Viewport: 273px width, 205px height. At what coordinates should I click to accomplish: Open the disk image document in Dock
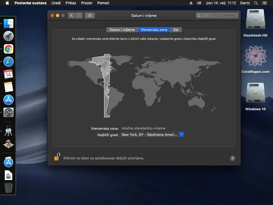coord(8,175)
